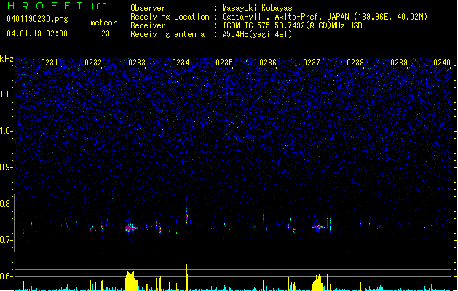Click the 0232 time marker
The height and width of the screenshot is (291, 458).
coord(93,63)
